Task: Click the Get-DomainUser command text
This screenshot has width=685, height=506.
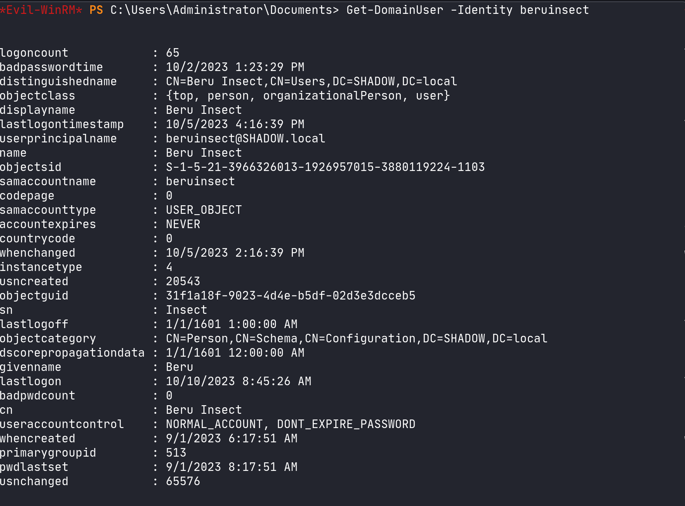Action: pos(395,10)
